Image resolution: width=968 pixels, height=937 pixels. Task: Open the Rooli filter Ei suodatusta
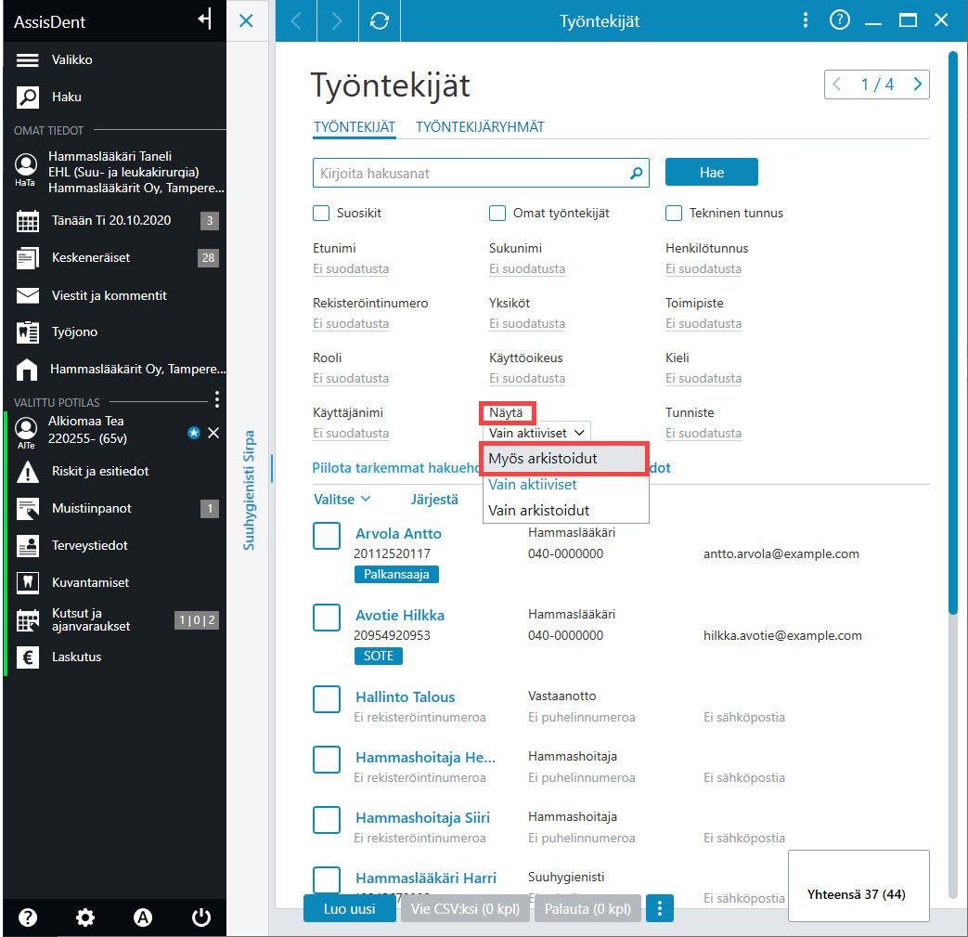tap(351, 378)
